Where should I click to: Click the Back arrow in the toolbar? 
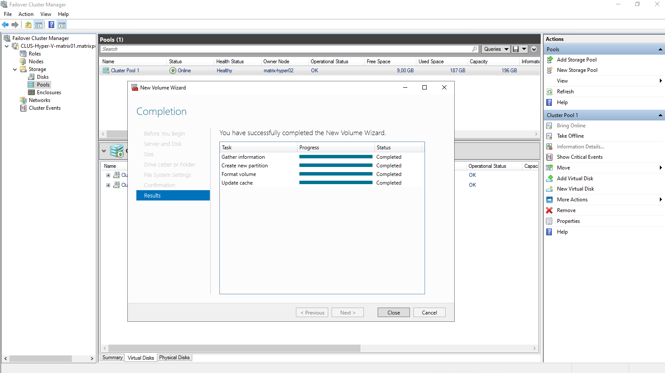coord(5,25)
